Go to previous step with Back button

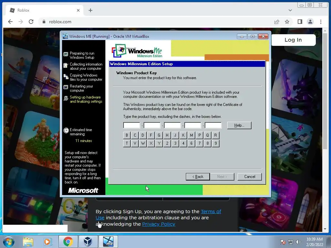click(198, 177)
